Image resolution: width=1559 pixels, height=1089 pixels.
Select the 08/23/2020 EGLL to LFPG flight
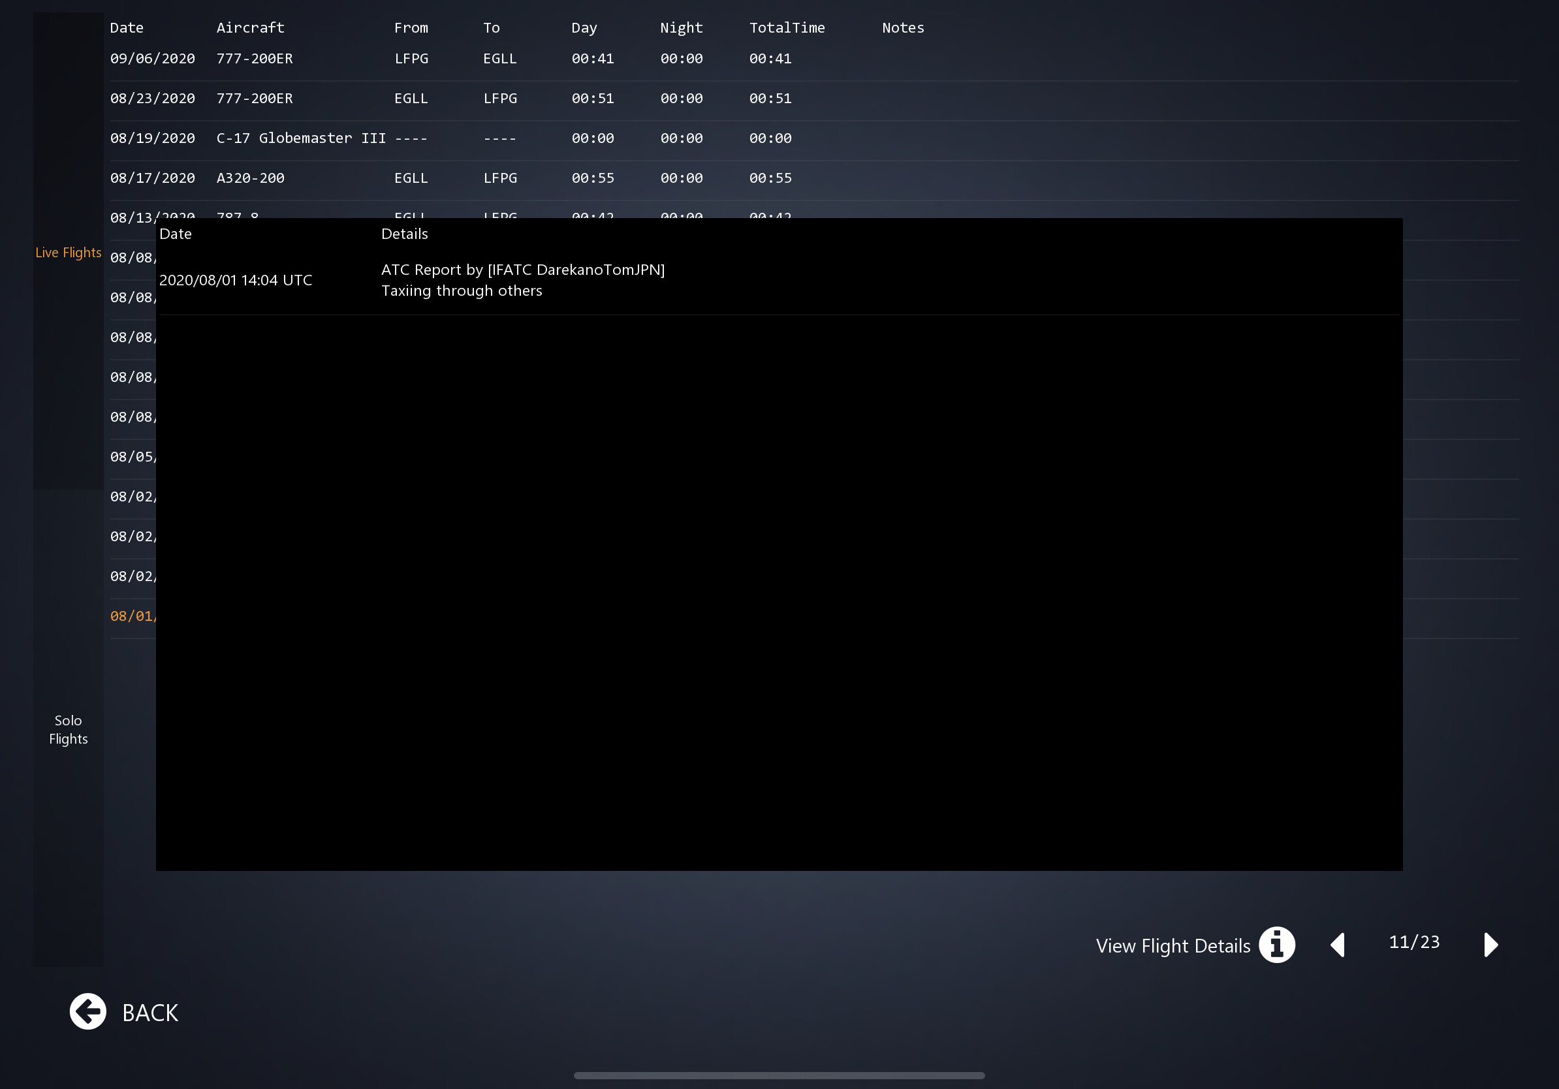coord(448,99)
